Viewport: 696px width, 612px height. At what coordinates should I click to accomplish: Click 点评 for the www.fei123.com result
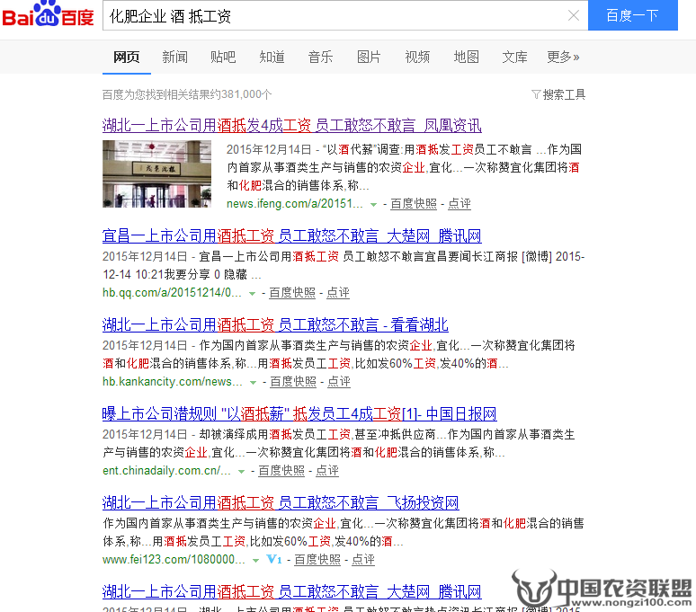363,560
